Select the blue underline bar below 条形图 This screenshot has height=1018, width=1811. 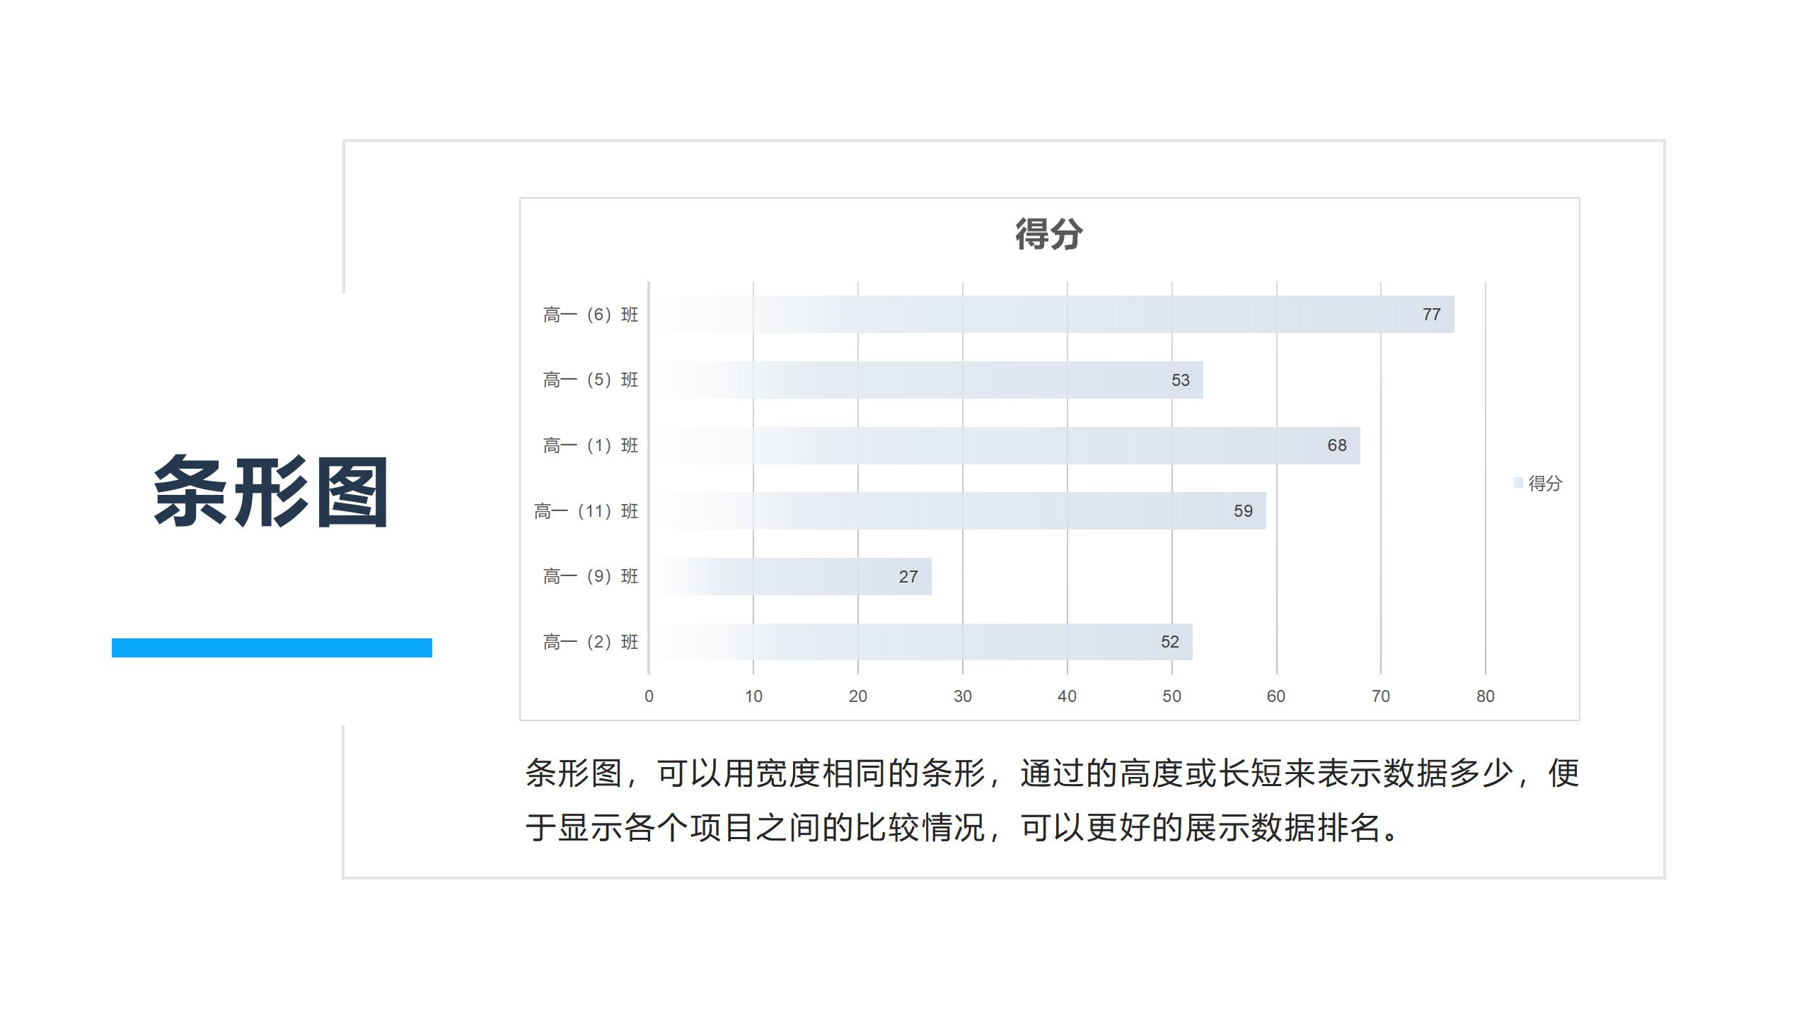(272, 648)
